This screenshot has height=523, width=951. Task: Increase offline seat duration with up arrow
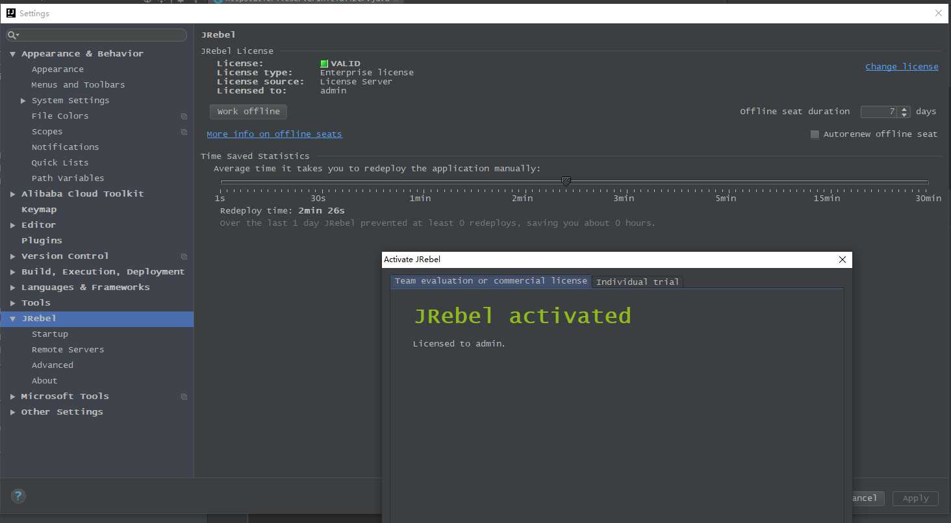904,109
